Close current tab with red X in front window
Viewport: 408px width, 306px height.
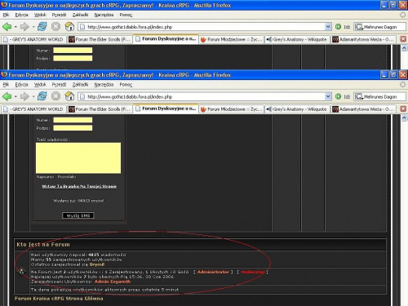(x=403, y=109)
